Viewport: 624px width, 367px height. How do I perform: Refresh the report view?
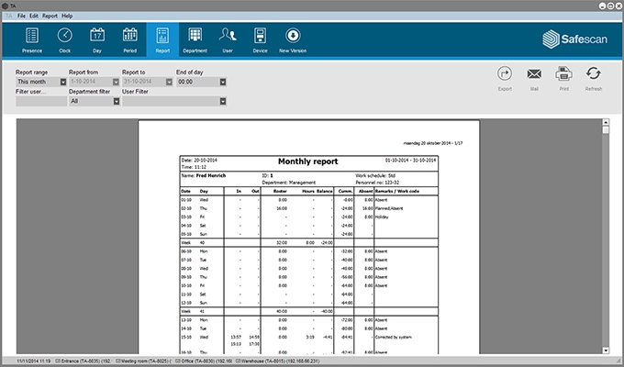point(593,78)
